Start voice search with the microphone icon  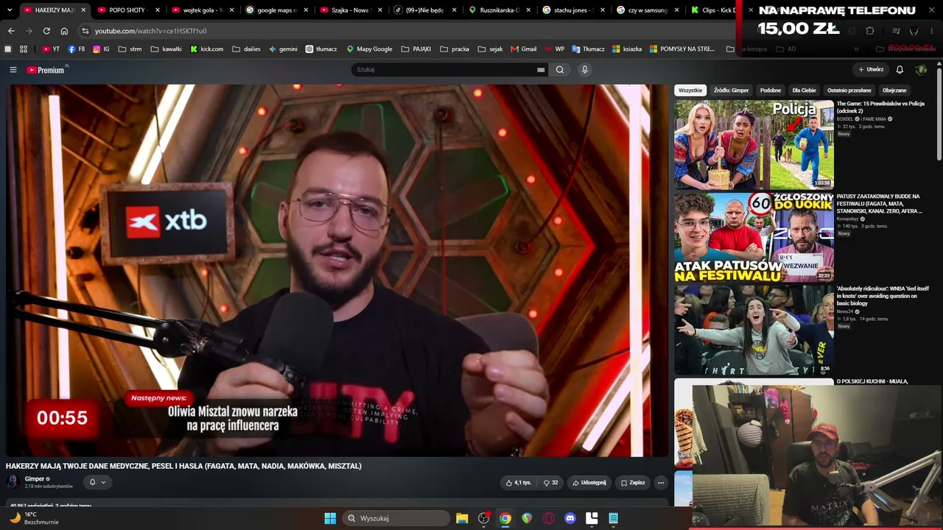585,70
